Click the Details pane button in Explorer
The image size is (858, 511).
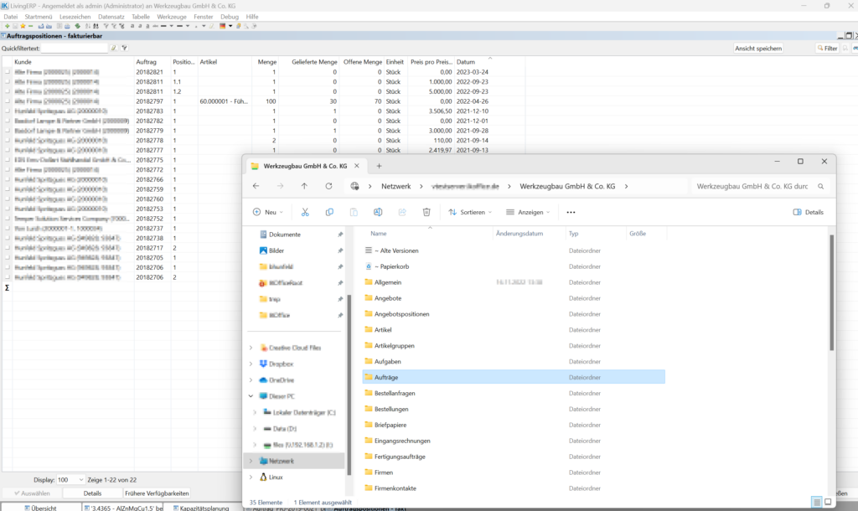[x=809, y=212]
